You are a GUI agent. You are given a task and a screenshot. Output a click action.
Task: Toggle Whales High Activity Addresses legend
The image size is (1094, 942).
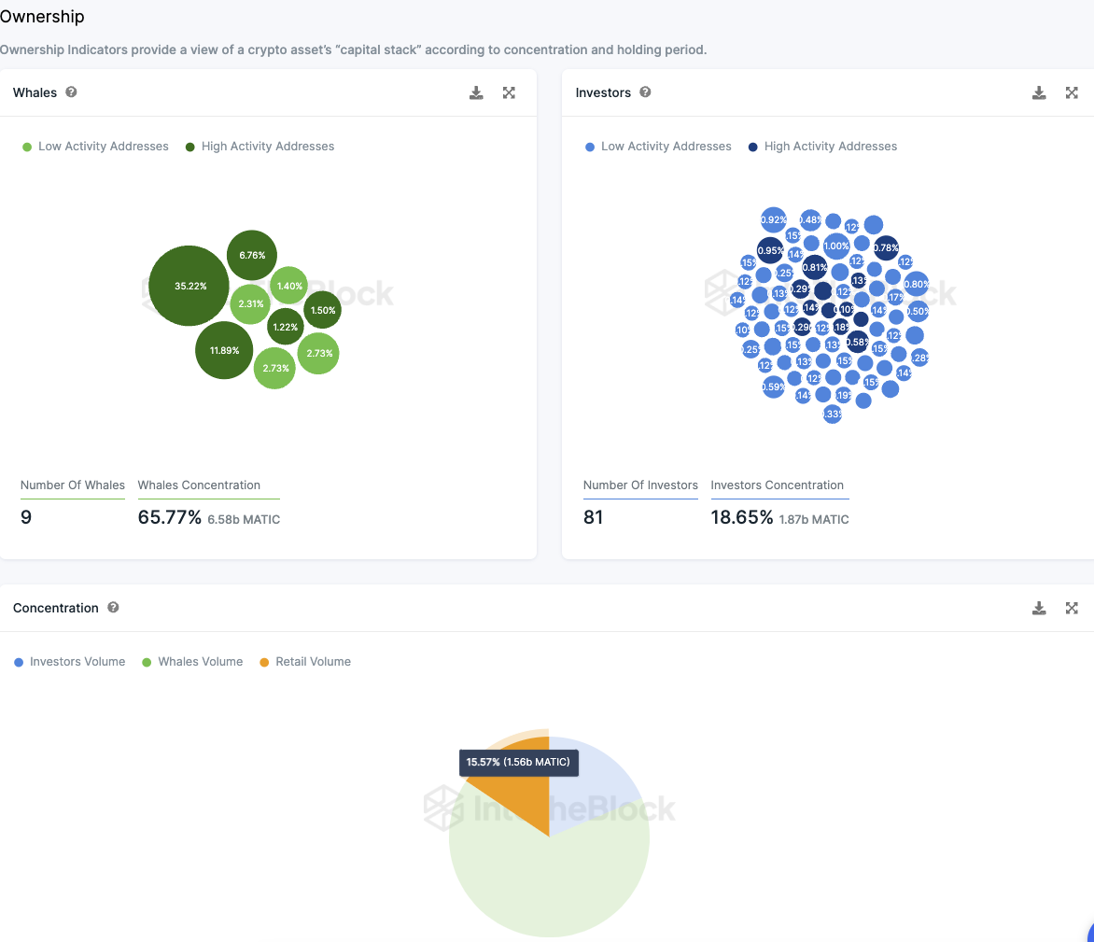tap(259, 147)
